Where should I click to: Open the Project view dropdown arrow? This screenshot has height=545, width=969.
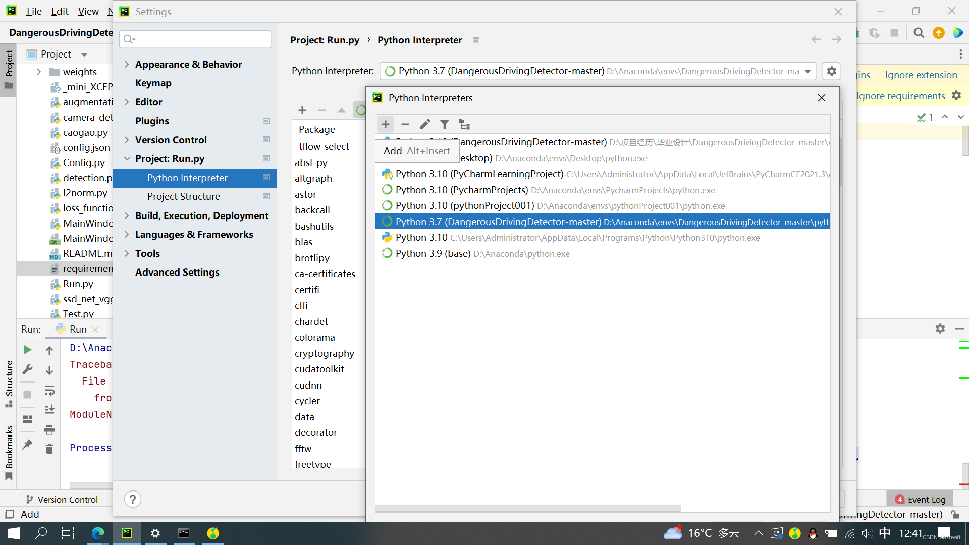(x=84, y=54)
